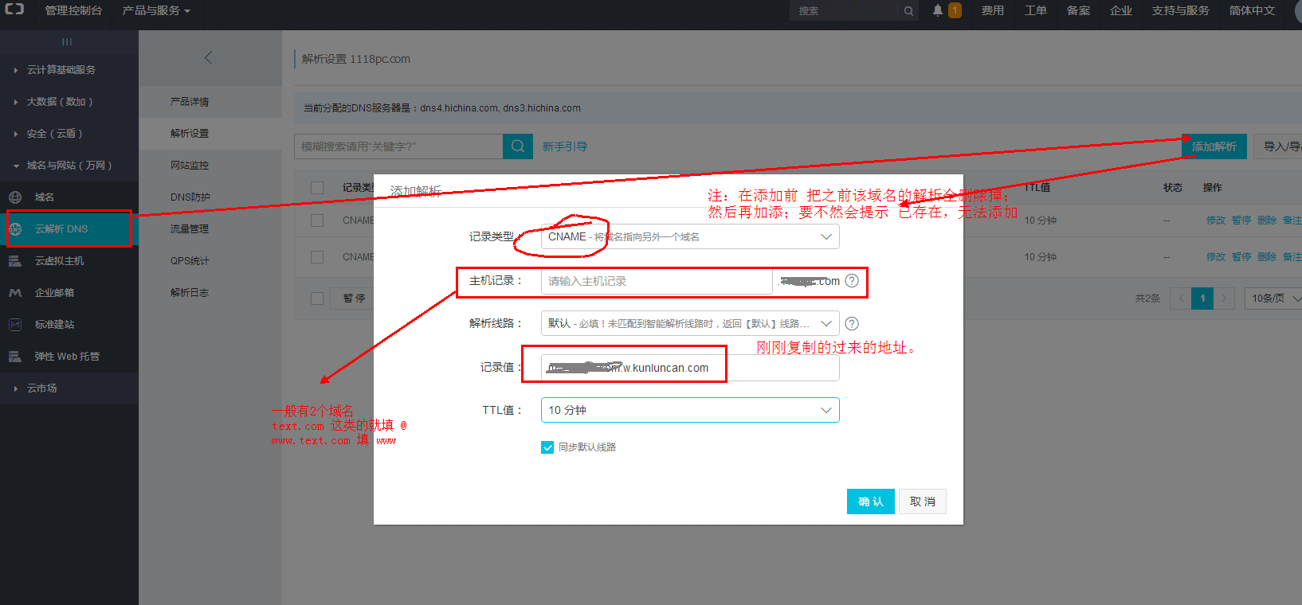This screenshot has height=605, width=1302.
Task: Open 企业邮箱 from the sidebar
Action: tap(54, 293)
